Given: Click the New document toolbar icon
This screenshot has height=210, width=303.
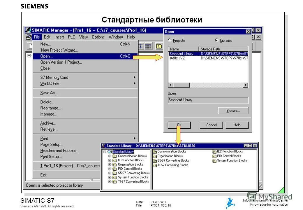Looking at the screenshot, I should (30, 46).
